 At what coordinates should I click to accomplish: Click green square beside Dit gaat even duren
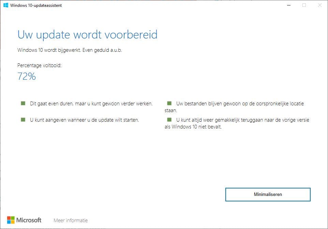pyautogui.click(x=23, y=103)
